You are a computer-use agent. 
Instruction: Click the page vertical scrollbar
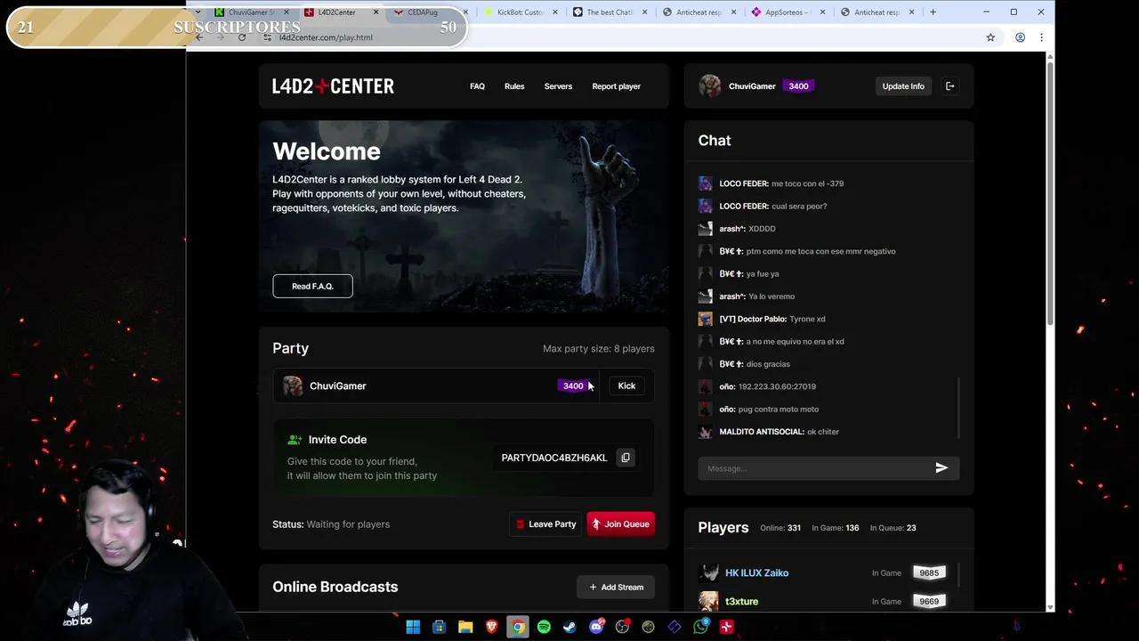(1050, 191)
